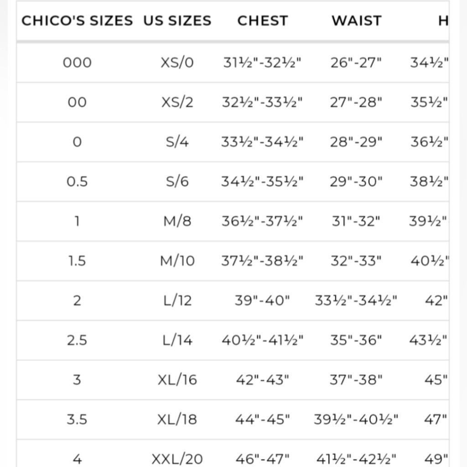The image size is (467, 467).
Task: Select the XS/2 US size cell
Action: click(x=177, y=102)
